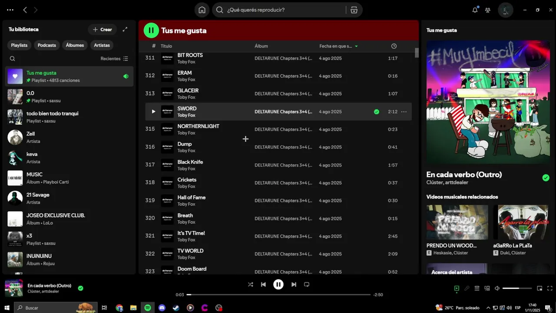The width and height of the screenshot is (556, 313).
Task: Open the three-dot app menu
Action: [x=10, y=10]
